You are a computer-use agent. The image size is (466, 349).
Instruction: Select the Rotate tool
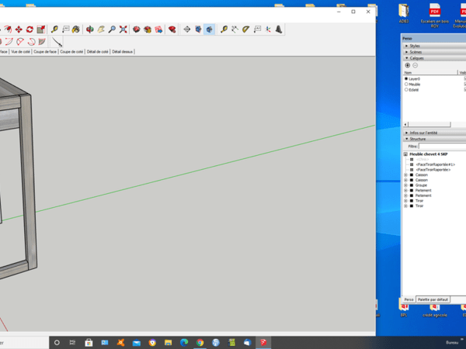point(29,29)
